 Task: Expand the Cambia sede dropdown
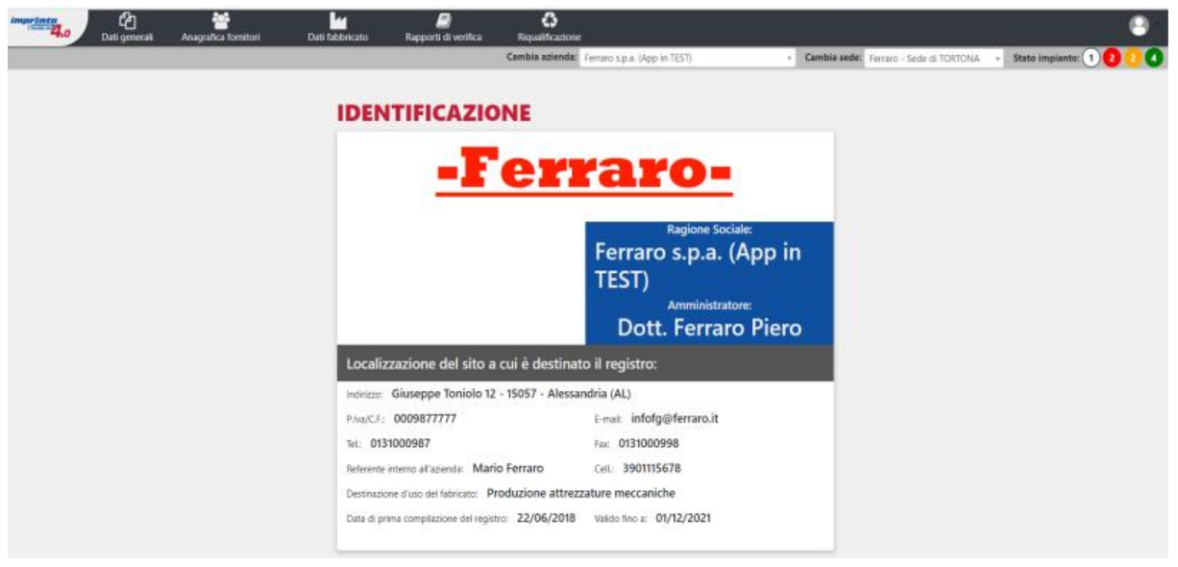(934, 58)
